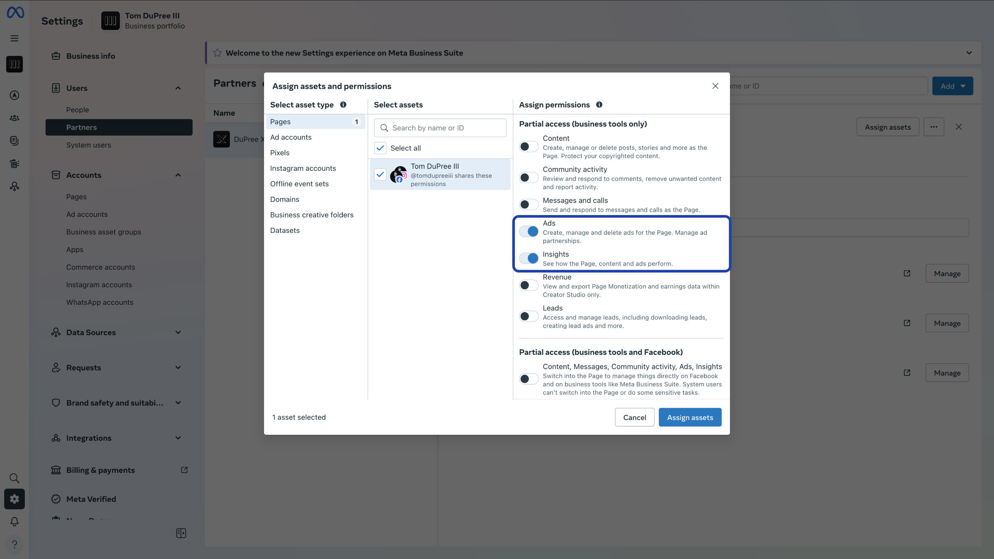The width and height of the screenshot is (994, 559).
Task: Click the Help question mark icon
Action: (x=14, y=544)
